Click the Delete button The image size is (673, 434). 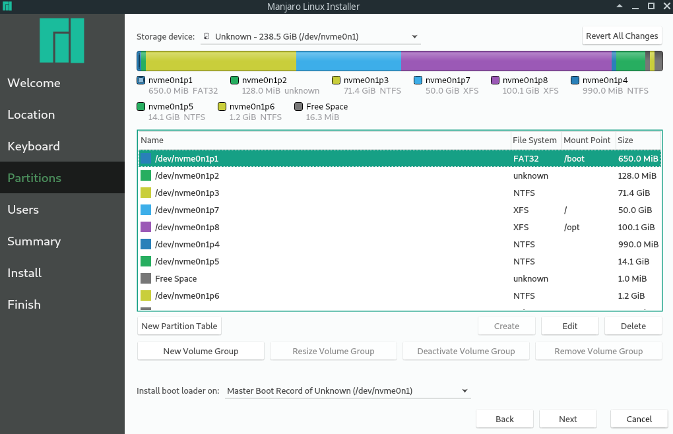coord(633,326)
